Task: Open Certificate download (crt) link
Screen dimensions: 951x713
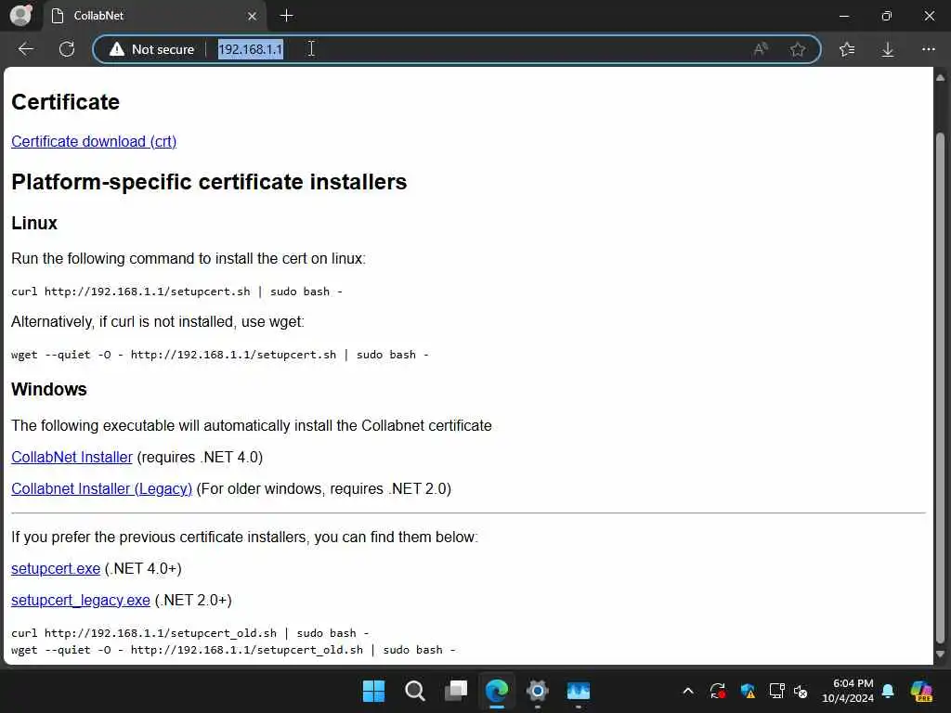Action: 94,141
